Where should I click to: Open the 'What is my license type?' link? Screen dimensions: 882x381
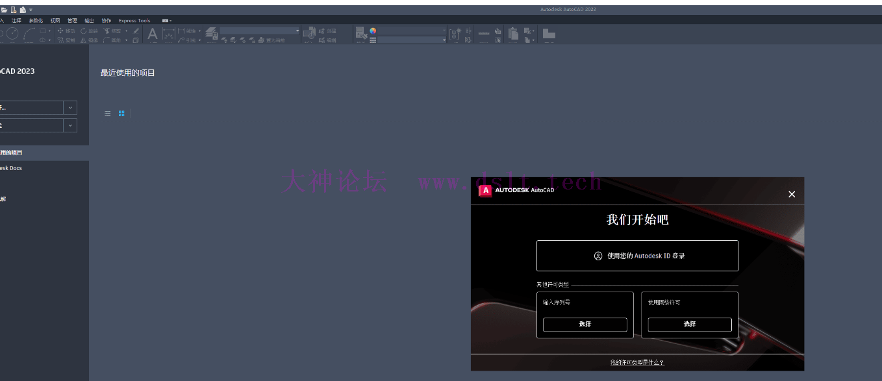pos(637,362)
